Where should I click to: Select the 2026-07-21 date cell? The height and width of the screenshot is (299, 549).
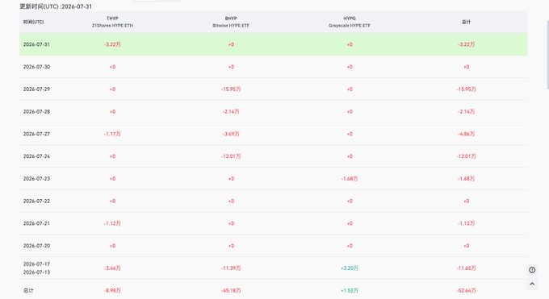[x=36, y=223]
